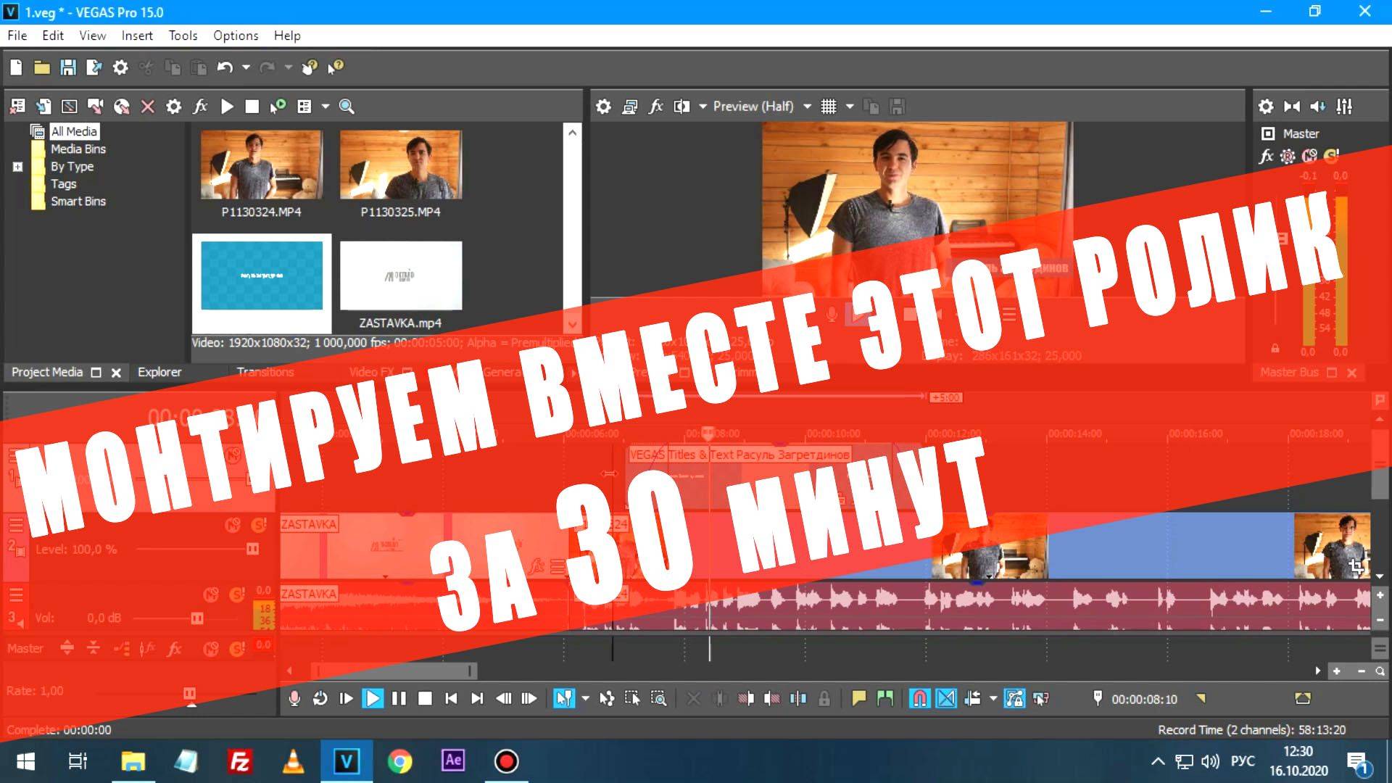Stop timeline playback
This screenshot has height=783, width=1392.
point(425,699)
